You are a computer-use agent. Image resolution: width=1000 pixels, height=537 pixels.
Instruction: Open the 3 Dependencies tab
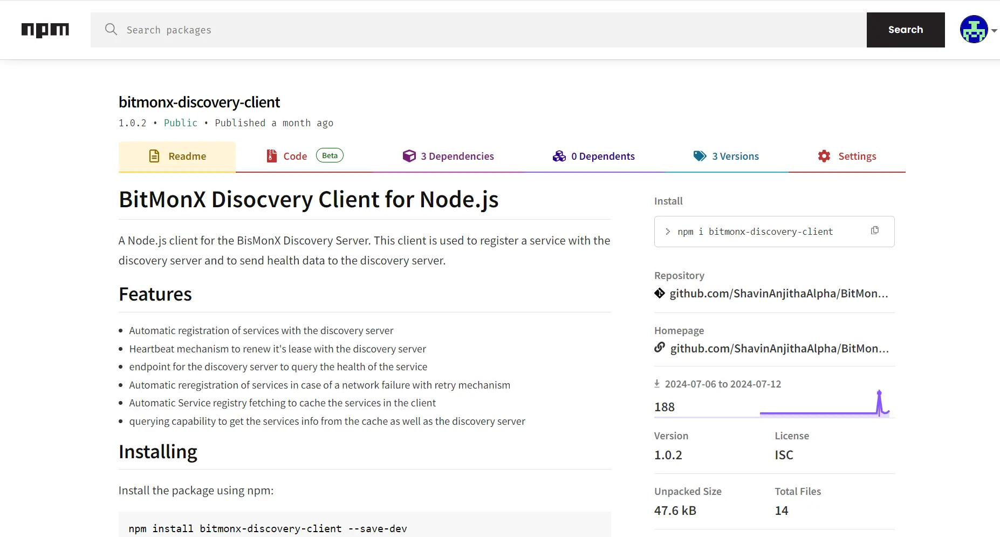pos(448,157)
